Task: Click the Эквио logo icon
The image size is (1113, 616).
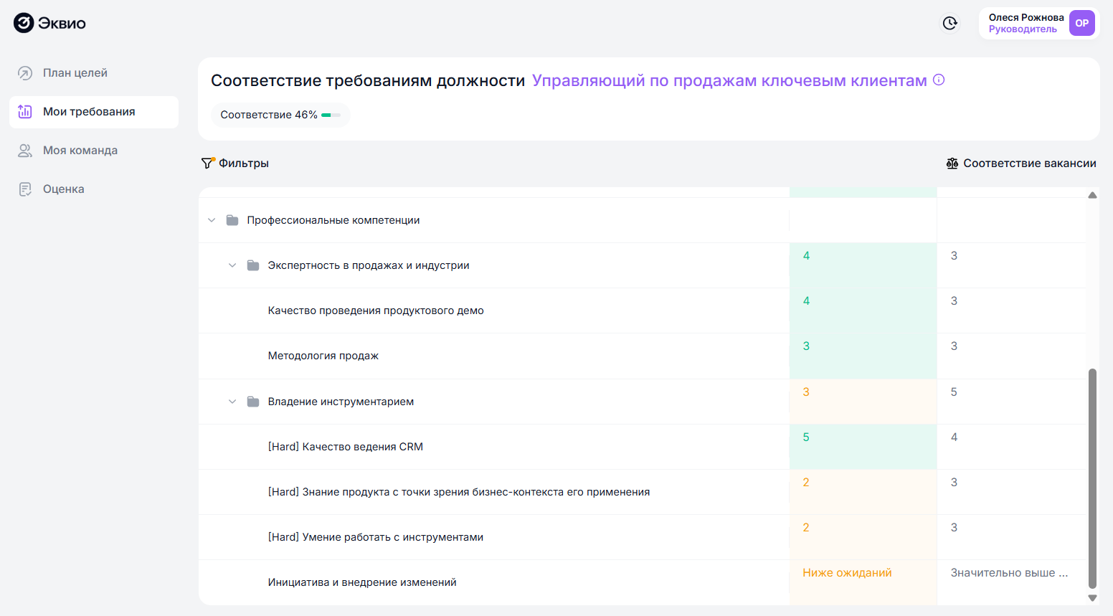Action: tap(24, 23)
